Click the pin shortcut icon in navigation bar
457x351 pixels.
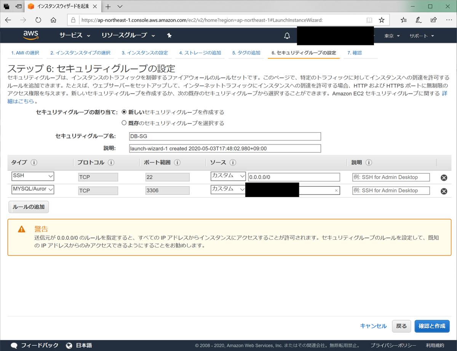pos(169,35)
